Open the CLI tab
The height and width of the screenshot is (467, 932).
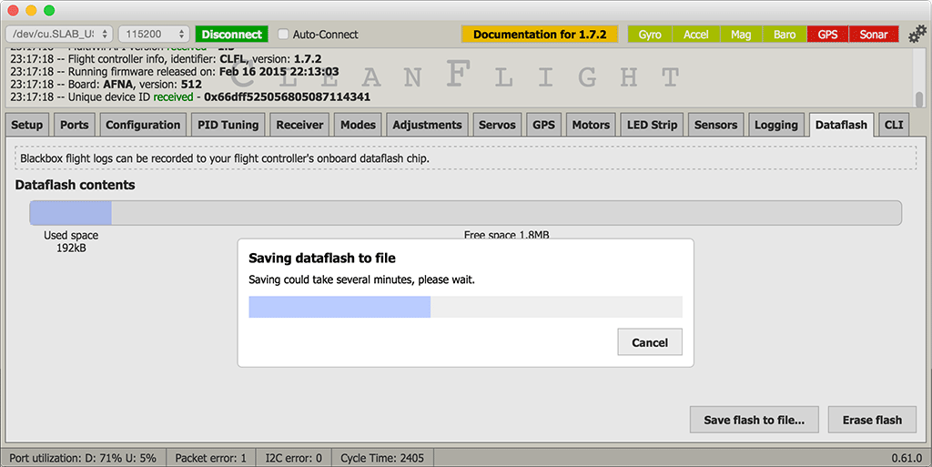pos(894,125)
